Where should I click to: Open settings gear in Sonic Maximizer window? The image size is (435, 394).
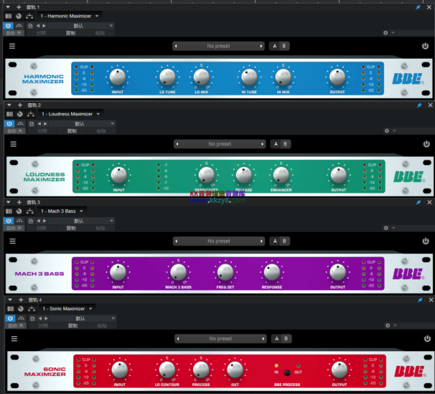tap(388, 326)
